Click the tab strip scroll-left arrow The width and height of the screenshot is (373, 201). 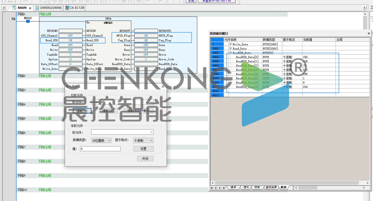tap(4, 8)
